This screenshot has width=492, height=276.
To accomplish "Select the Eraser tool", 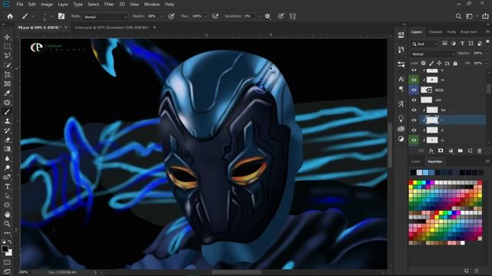I will [x=7, y=140].
